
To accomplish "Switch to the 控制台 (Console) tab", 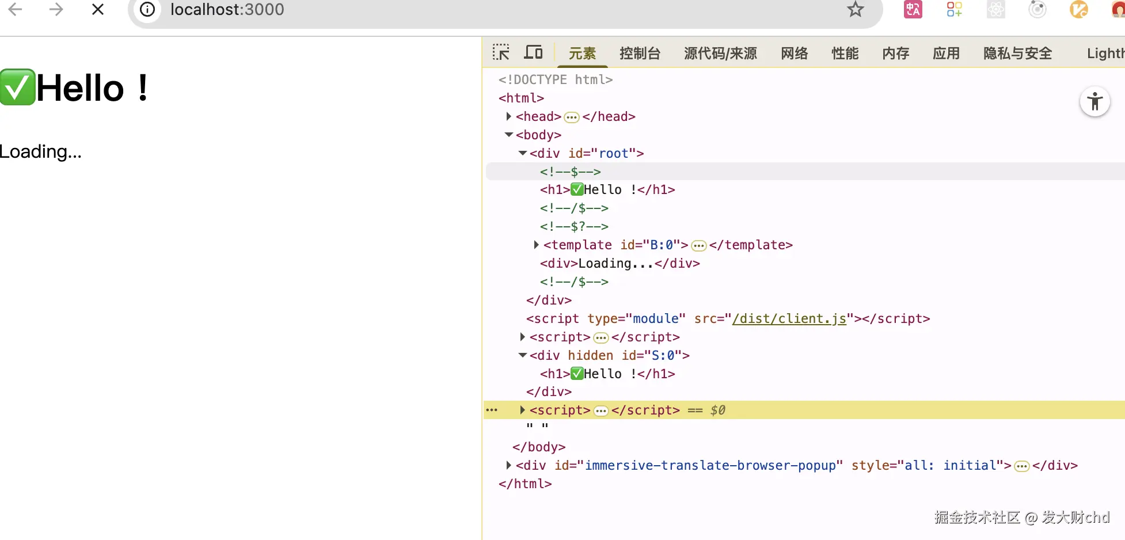I will click(640, 54).
